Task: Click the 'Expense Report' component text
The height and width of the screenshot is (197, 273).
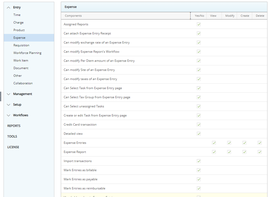Action: pos(75,152)
